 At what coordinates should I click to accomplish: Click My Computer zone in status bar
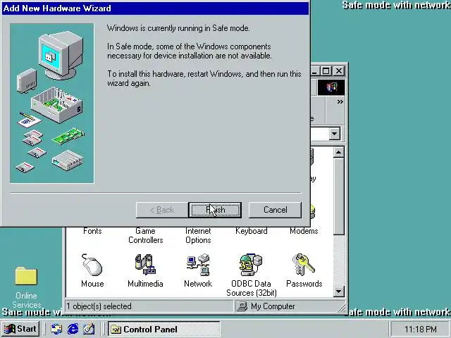point(289,306)
